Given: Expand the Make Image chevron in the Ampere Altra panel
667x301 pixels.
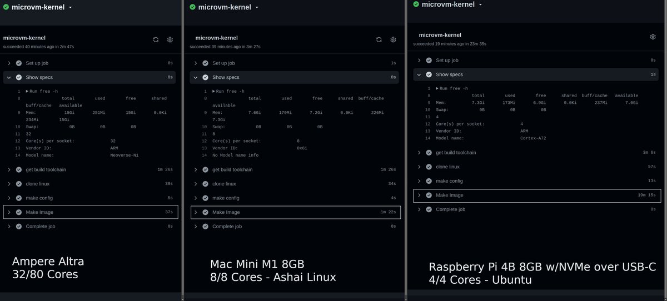Looking at the screenshot, I should click(9, 212).
